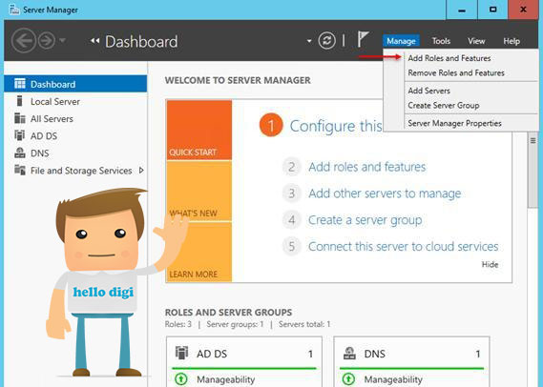Click the 'Roles: 3' summary text

(178, 324)
